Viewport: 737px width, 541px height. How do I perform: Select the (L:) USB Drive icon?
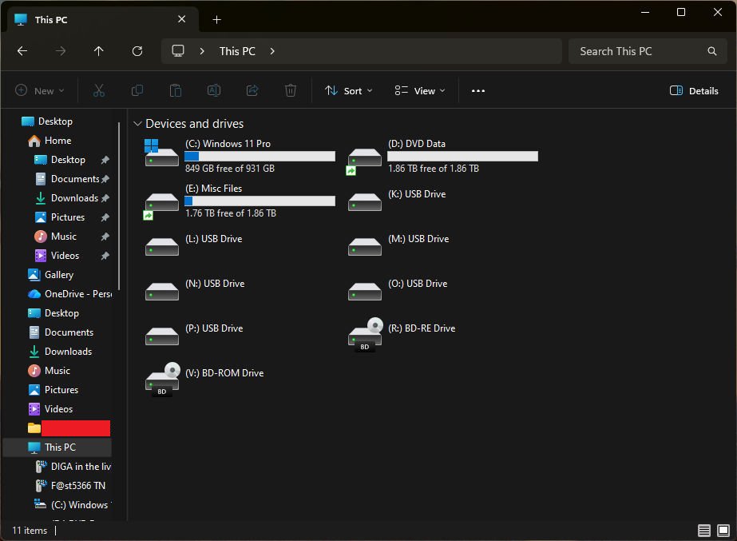[162, 247]
